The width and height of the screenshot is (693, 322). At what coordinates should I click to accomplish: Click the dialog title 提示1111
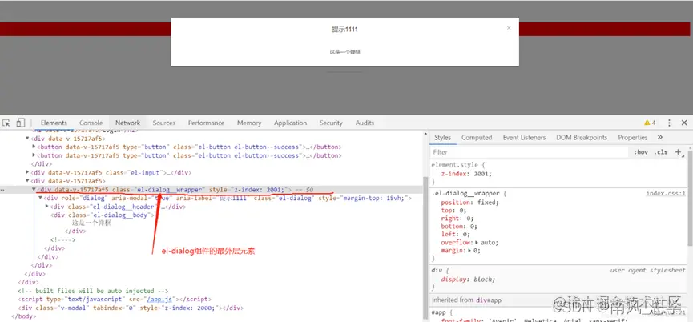coord(344,29)
